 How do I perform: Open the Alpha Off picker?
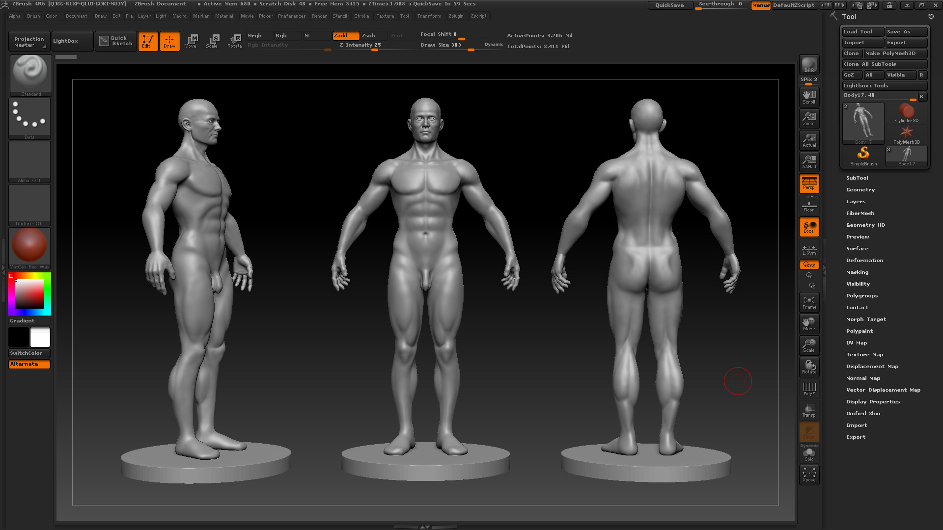point(29,161)
